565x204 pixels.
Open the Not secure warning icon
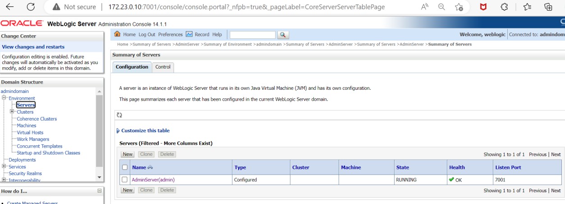pyautogui.click(x=56, y=7)
